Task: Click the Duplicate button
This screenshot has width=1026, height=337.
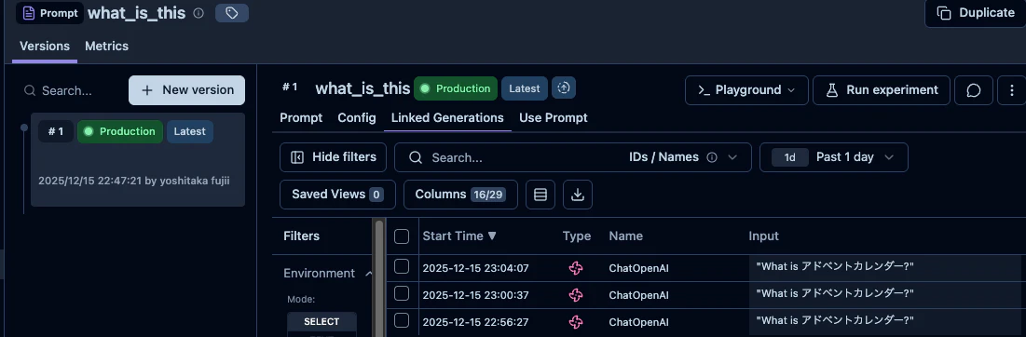Action: (x=975, y=13)
